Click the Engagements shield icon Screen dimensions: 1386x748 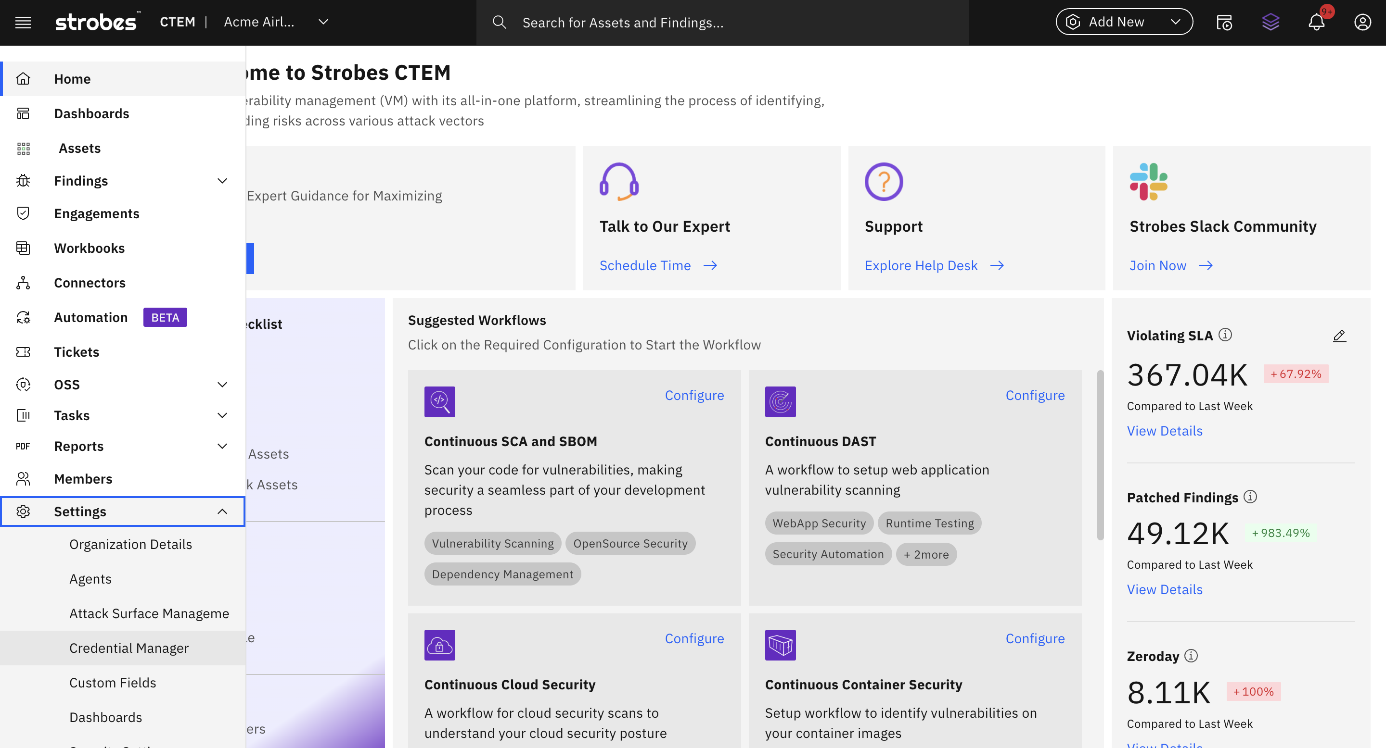[23, 213]
